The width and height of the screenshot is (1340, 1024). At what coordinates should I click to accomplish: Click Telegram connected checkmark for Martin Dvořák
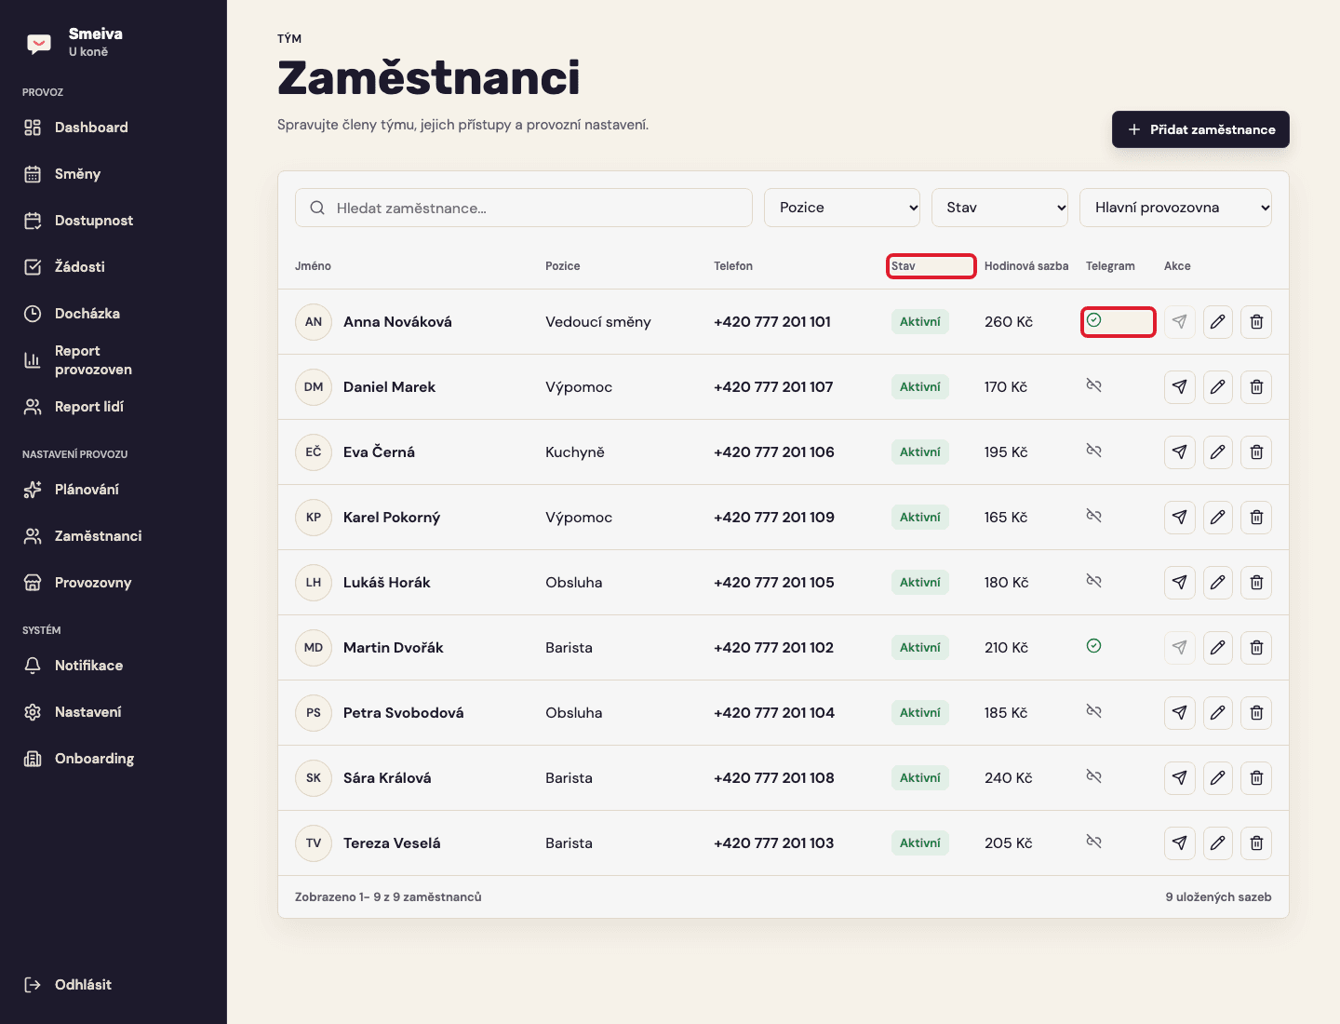pyautogui.click(x=1093, y=646)
